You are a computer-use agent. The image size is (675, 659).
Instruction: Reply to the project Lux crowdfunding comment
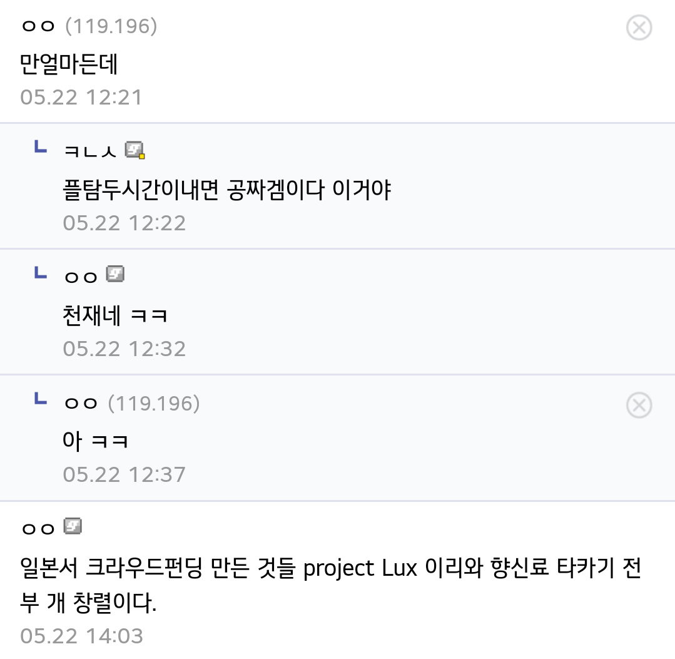coord(330,585)
